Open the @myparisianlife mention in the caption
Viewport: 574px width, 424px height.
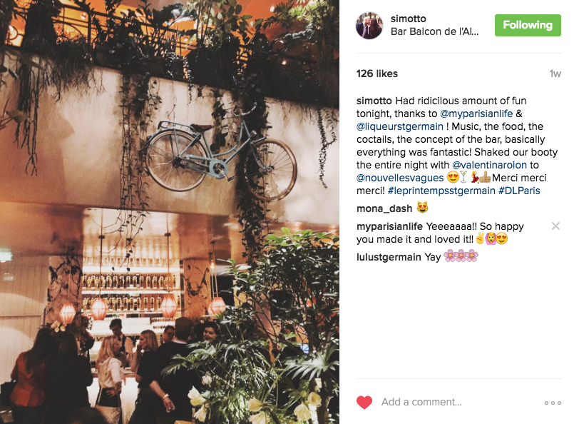(476, 113)
